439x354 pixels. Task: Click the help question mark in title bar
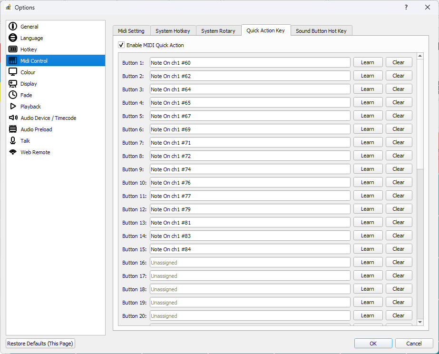click(x=406, y=7)
